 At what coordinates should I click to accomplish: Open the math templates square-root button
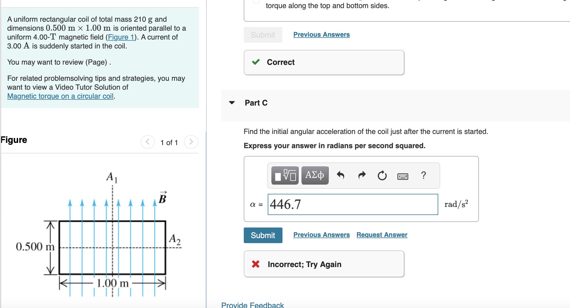click(x=285, y=175)
